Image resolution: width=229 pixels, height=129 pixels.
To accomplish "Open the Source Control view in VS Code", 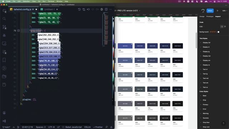I will click(4, 27).
